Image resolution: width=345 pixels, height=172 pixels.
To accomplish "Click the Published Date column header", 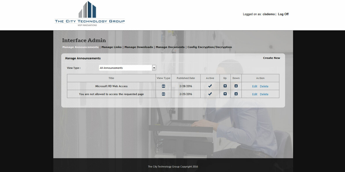I will (x=186, y=78).
